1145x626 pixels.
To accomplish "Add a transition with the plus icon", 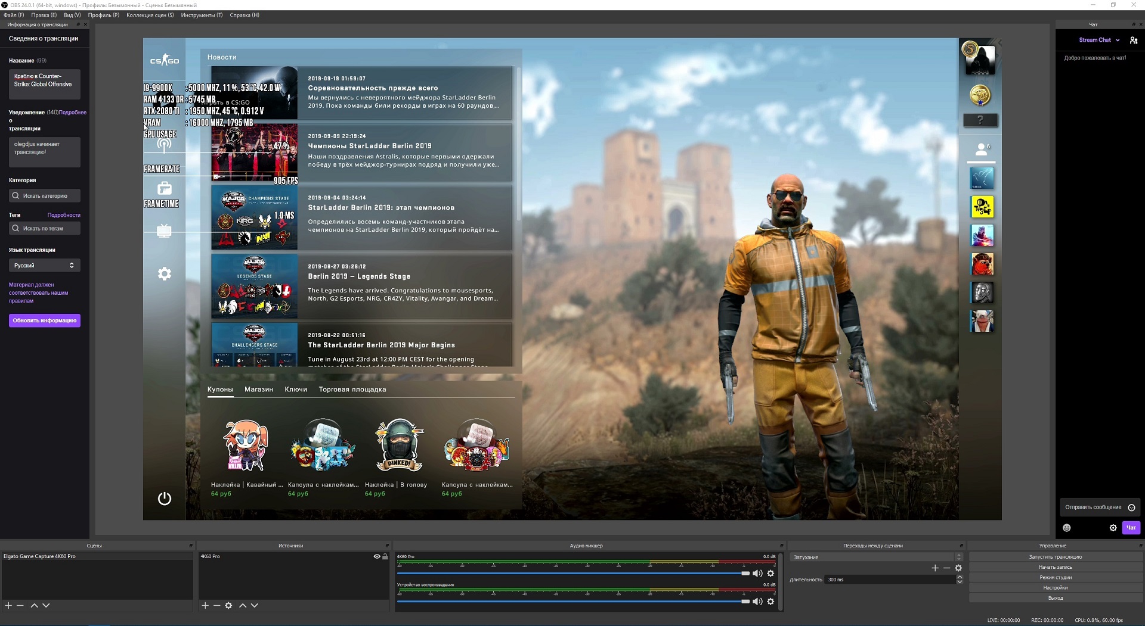I will coord(935,568).
